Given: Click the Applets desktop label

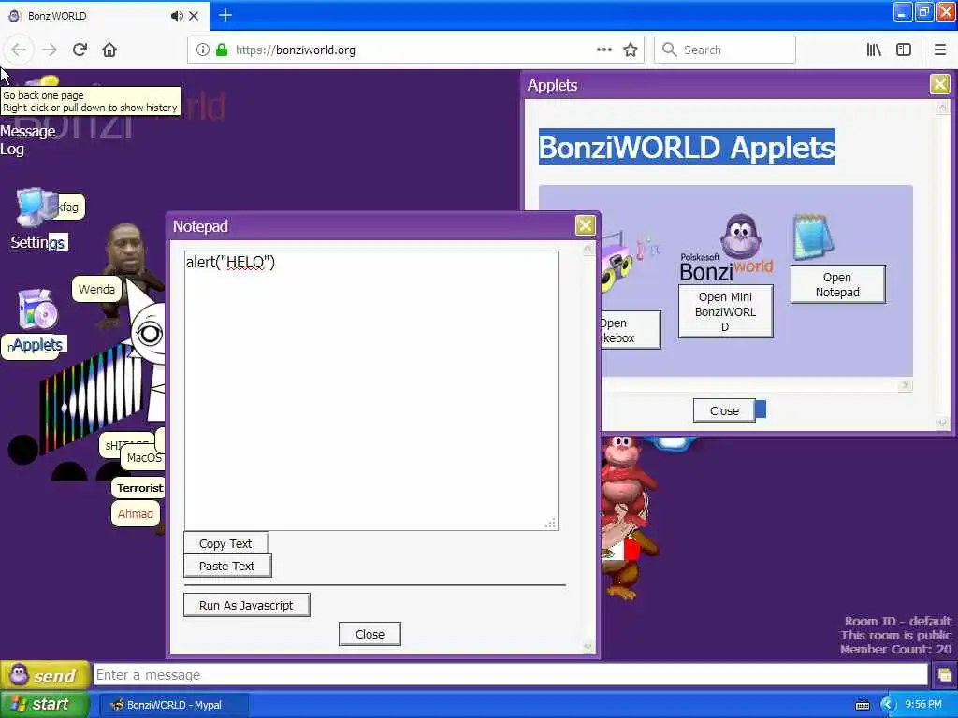Looking at the screenshot, I should click(37, 345).
